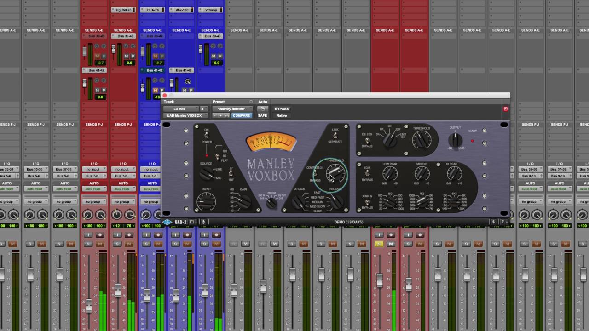
Task: Select the previous preset minus button
Action: (214, 115)
